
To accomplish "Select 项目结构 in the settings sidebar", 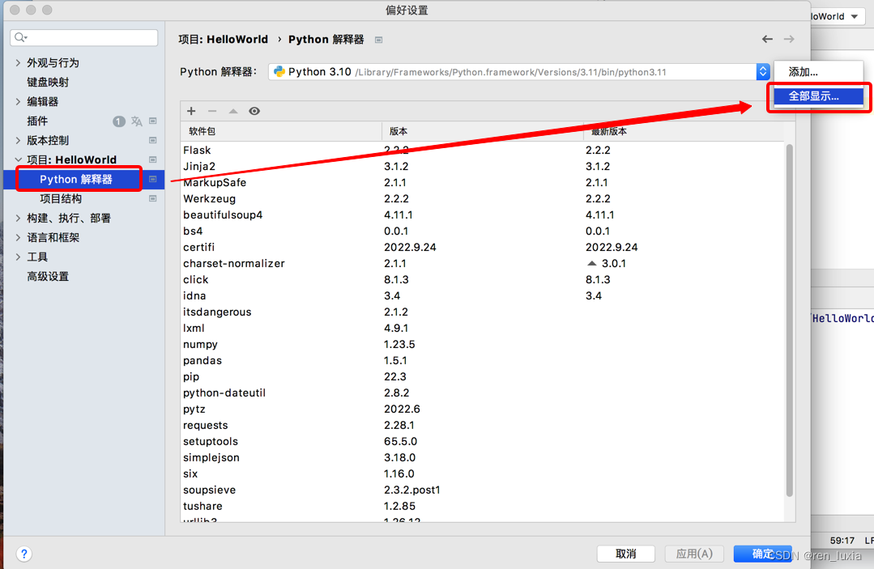I will [x=61, y=198].
